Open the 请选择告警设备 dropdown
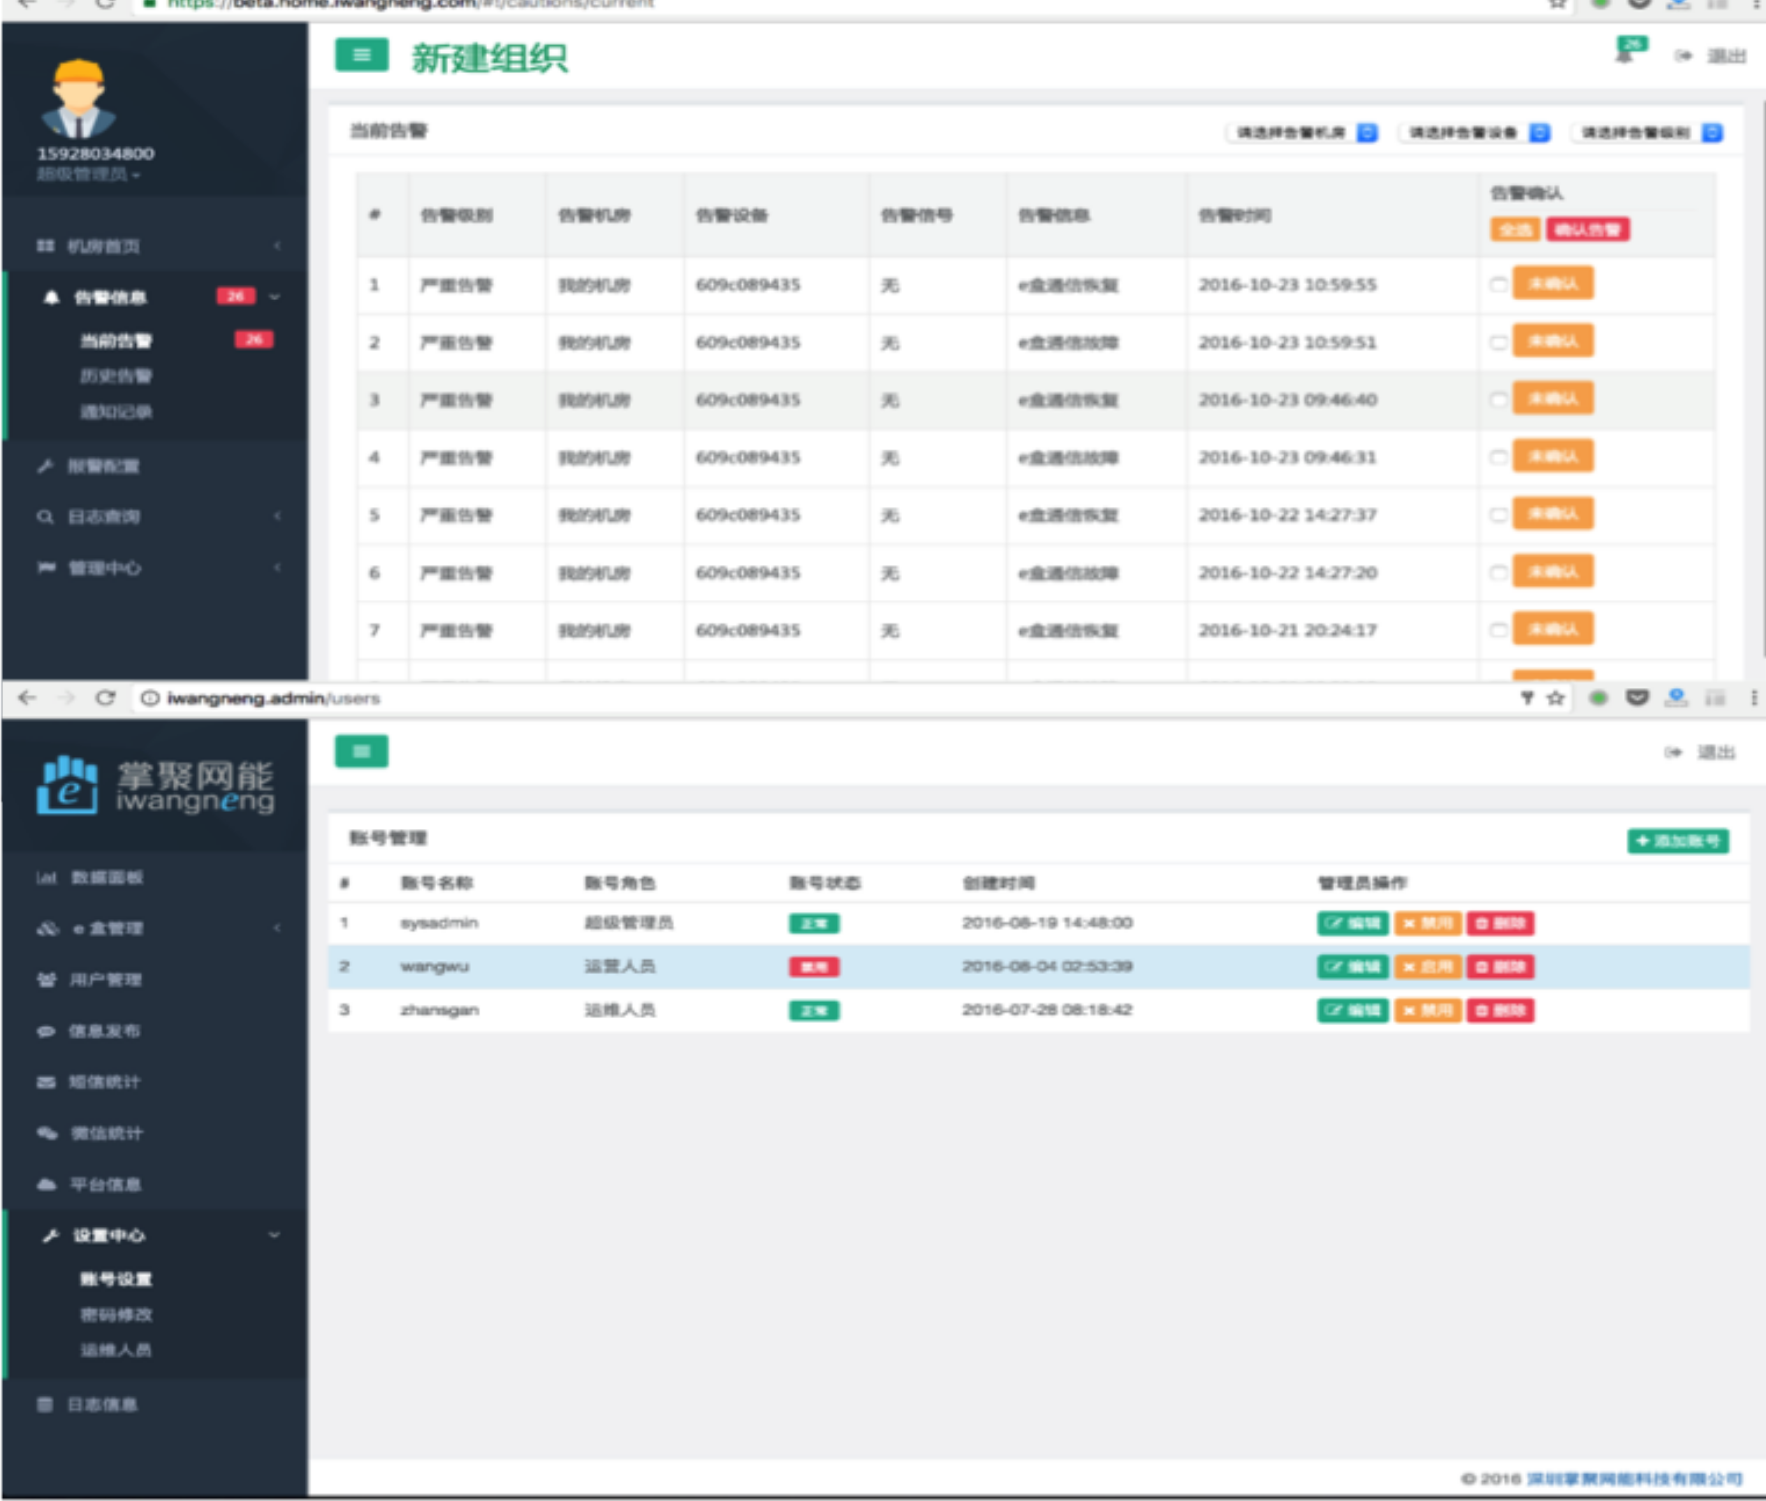This screenshot has width=1766, height=1501. point(1475,133)
